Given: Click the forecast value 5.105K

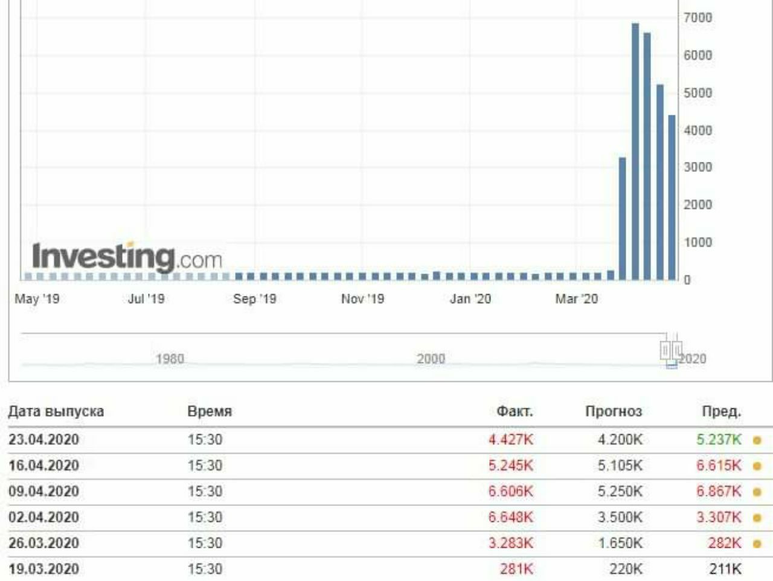Looking at the screenshot, I should point(620,466).
